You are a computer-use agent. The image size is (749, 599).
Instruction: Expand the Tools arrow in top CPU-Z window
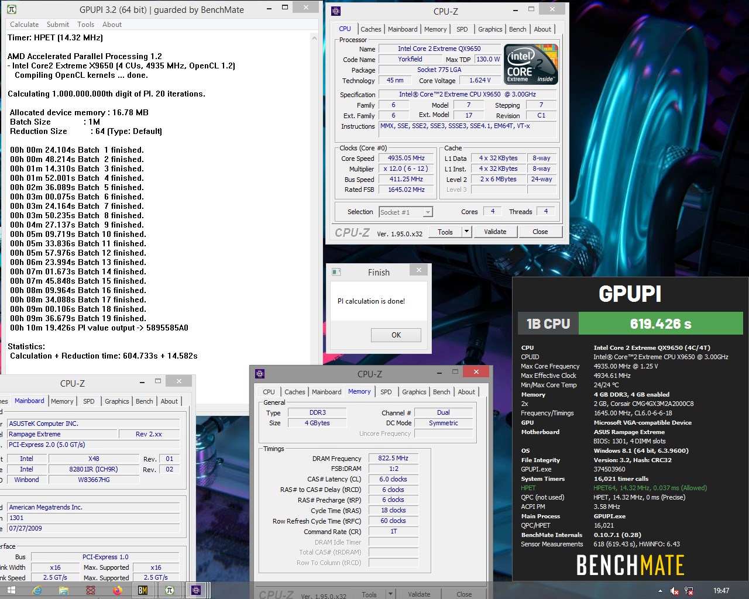pos(466,232)
